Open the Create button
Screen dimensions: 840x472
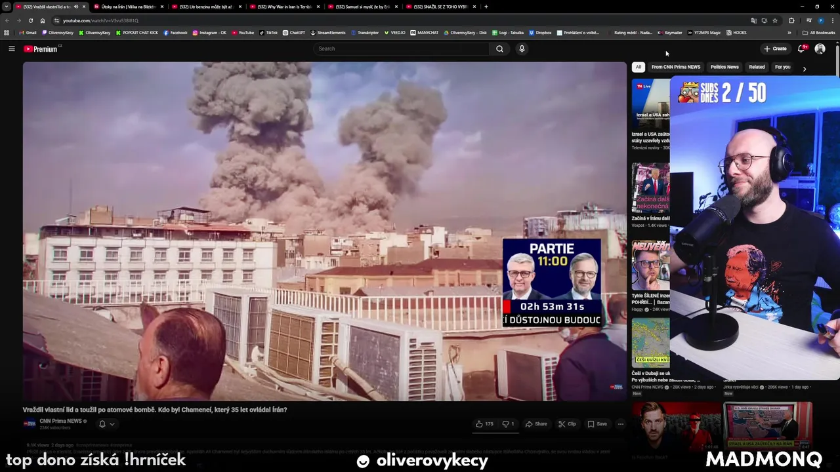775,49
